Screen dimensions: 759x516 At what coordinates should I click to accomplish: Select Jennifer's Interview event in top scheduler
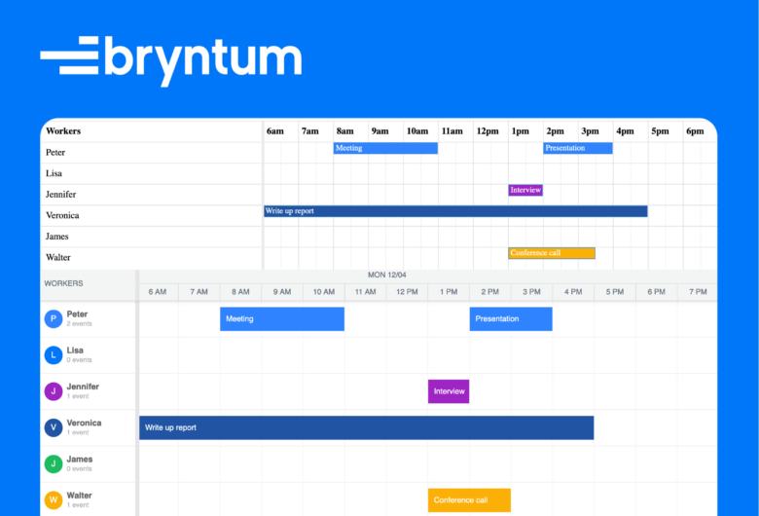(525, 190)
